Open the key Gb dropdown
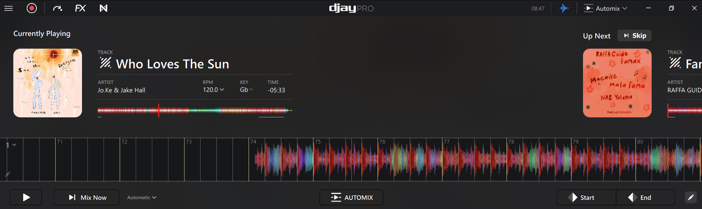Image resolution: width=702 pixels, height=209 pixels. (x=246, y=90)
